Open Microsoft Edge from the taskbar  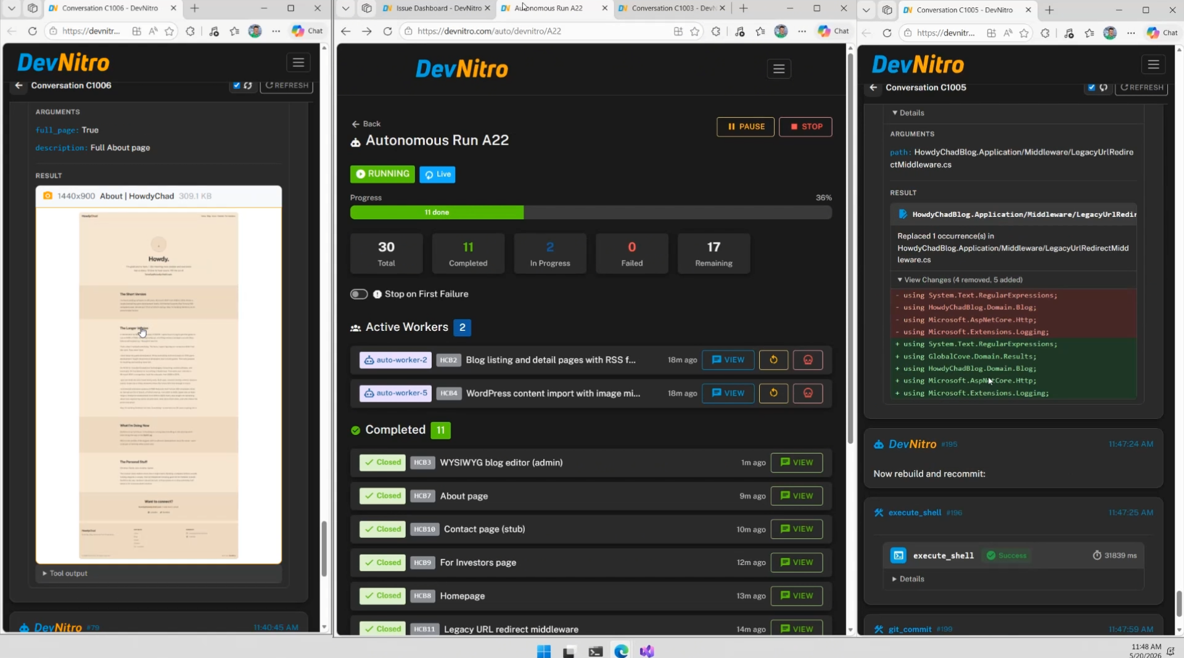click(x=621, y=651)
